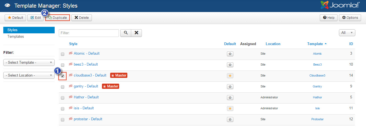
Task: Sort by the Style column header
Action: click(73, 44)
